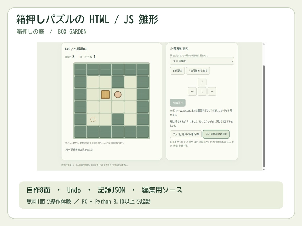The image size is (302, 226).
Task: Click the この面をやり直す restart button
Action: pyautogui.click(x=198, y=71)
